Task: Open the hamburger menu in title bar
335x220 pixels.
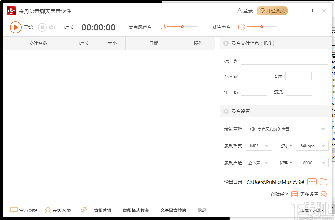Action: coord(294,11)
